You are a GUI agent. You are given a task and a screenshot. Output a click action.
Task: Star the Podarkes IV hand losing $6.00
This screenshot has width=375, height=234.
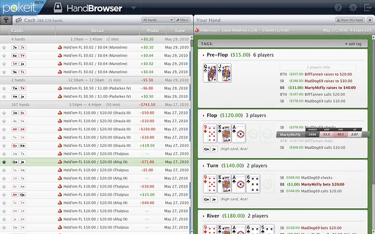pyautogui.click(x=4, y=88)
